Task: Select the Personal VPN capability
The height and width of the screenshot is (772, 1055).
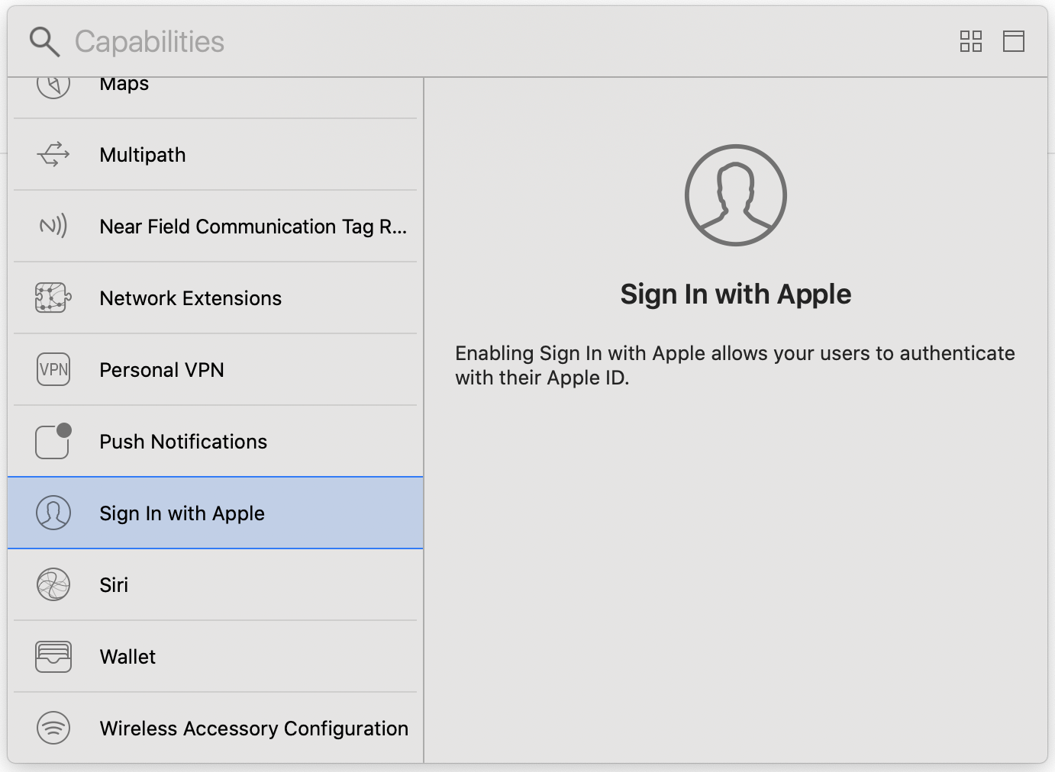Action: point(215,369)
